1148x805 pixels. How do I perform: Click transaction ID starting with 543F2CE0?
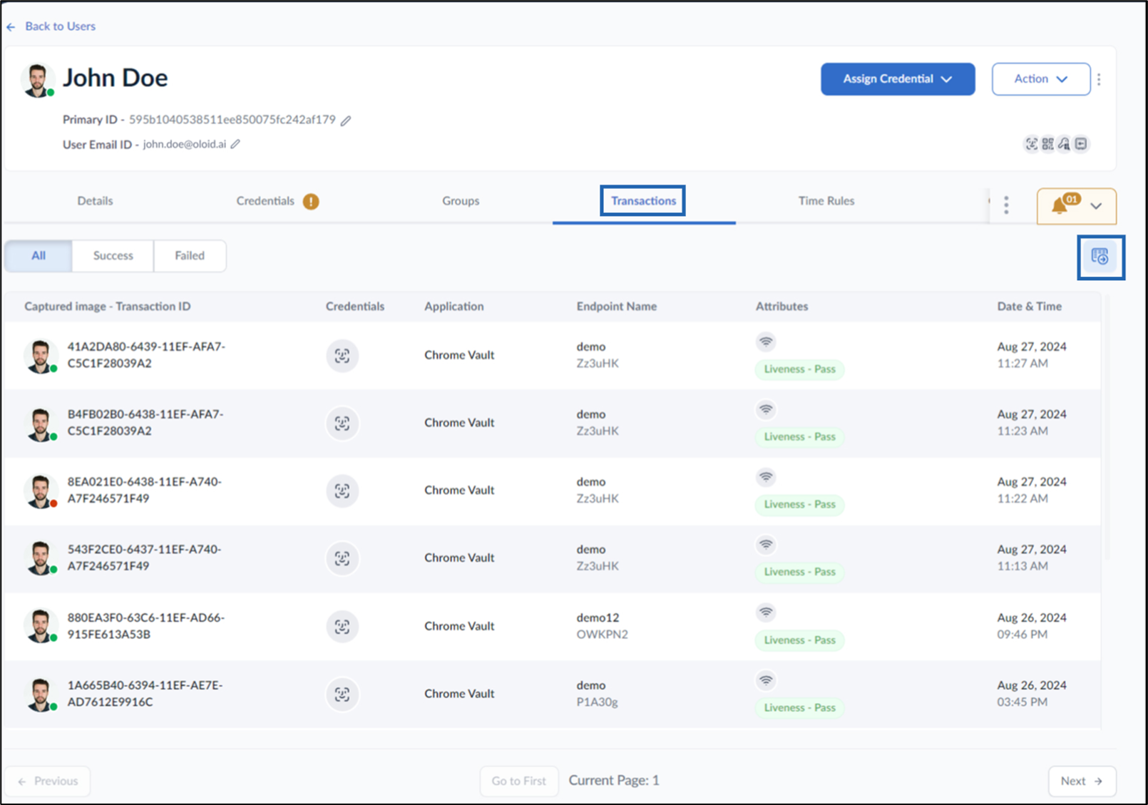[x=145, y=558]
